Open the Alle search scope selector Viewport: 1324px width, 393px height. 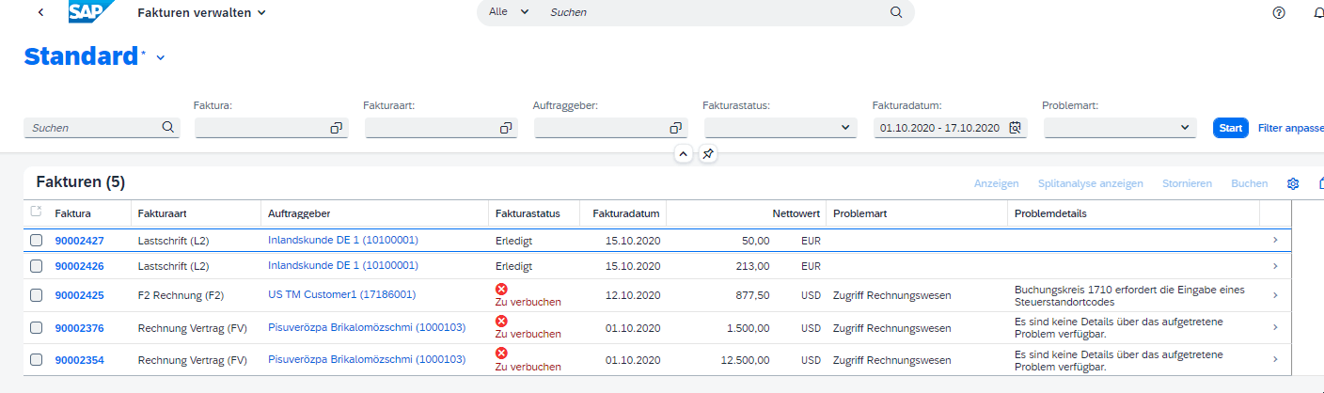click(x=509, y=12)
